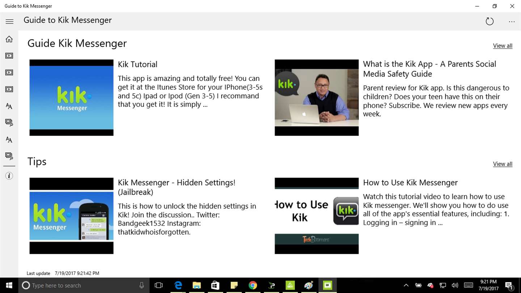This screenshot has height=293, width=521.
Task: Open the Hidden Settings (Jailbreak) thumbnail
Action: (71, 216)
